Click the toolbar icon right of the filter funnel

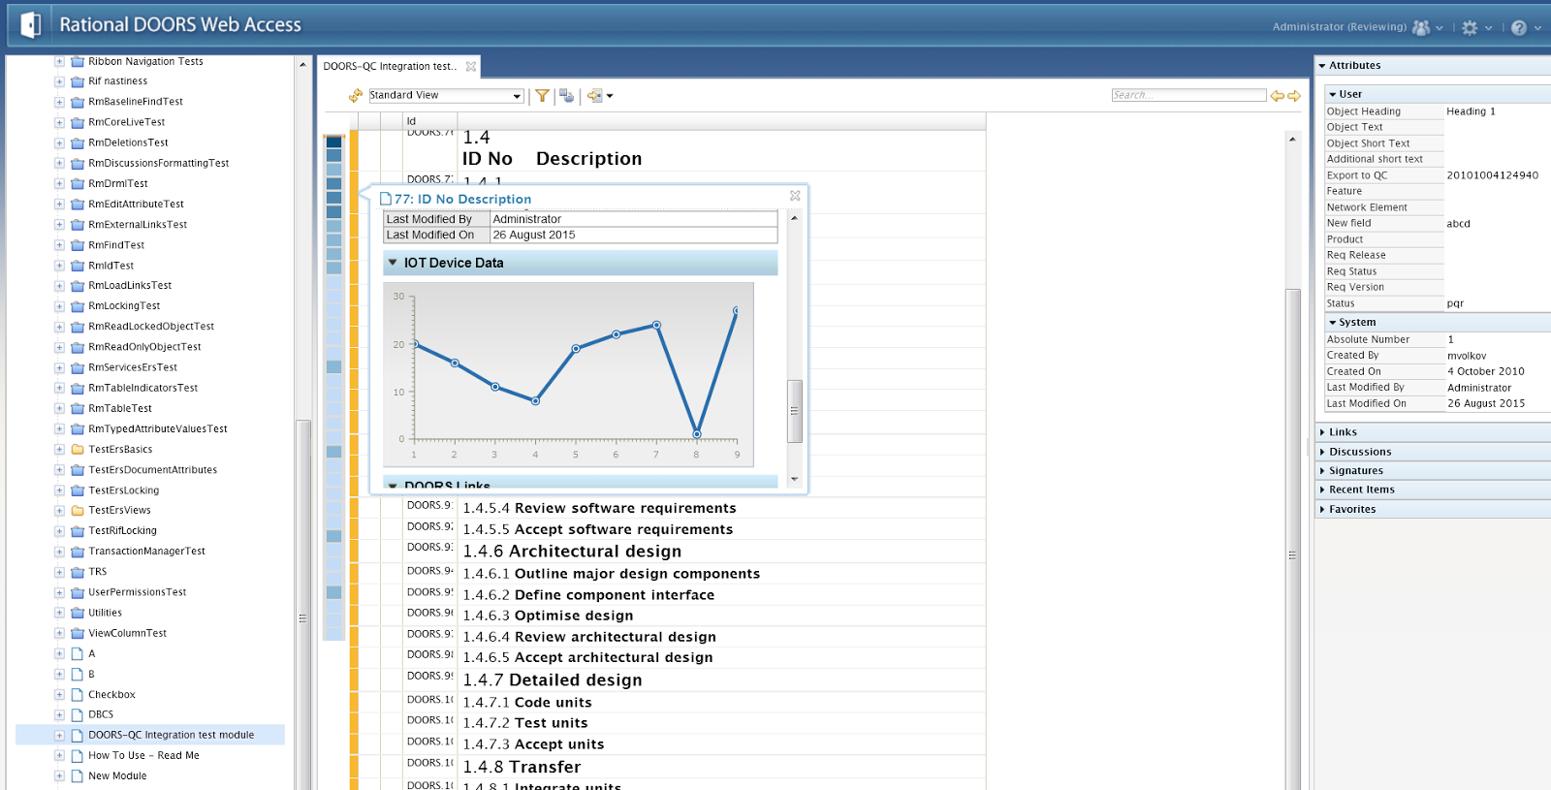567,96
